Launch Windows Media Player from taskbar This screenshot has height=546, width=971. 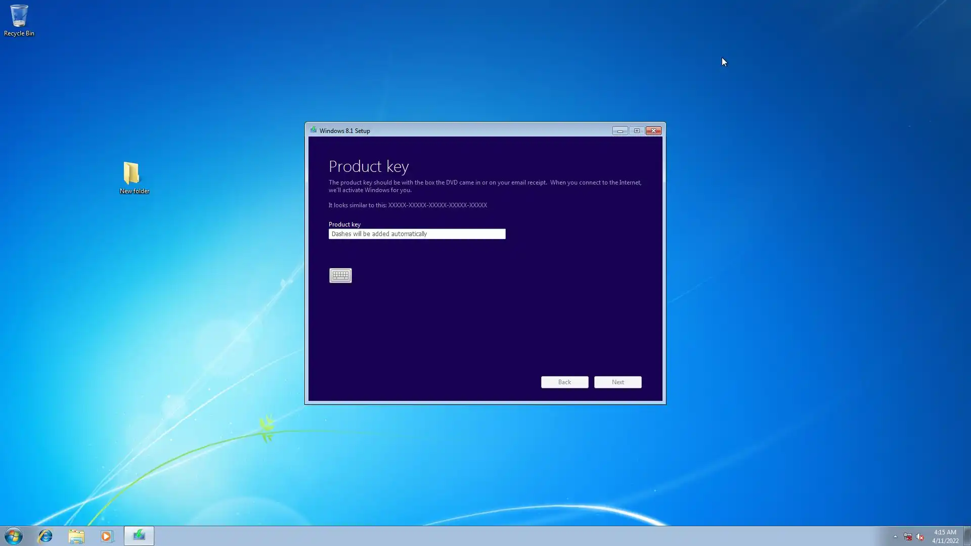pos(107,536)
